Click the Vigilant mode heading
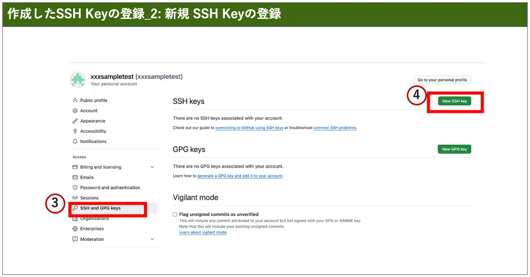 tap(196, 198)
